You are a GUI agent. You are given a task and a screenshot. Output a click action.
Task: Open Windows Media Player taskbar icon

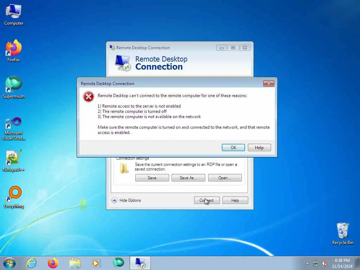point(96,263)
